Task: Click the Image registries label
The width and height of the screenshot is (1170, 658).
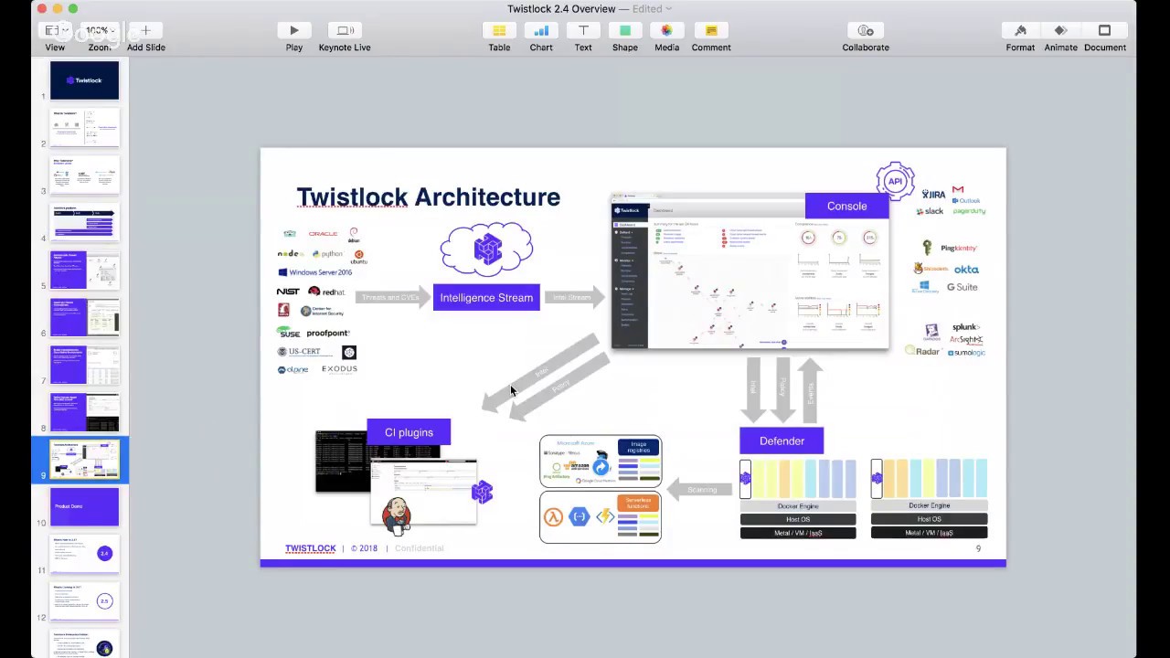Action: 639,447
